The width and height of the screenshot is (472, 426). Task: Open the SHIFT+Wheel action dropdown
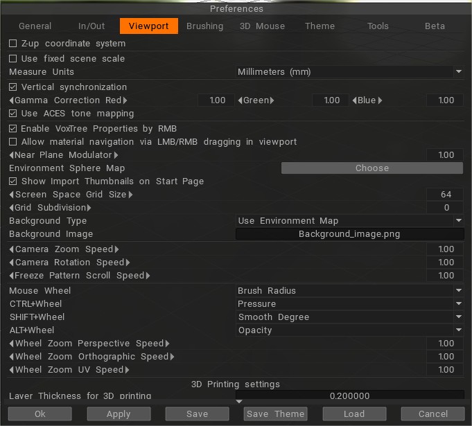(349, 317)
